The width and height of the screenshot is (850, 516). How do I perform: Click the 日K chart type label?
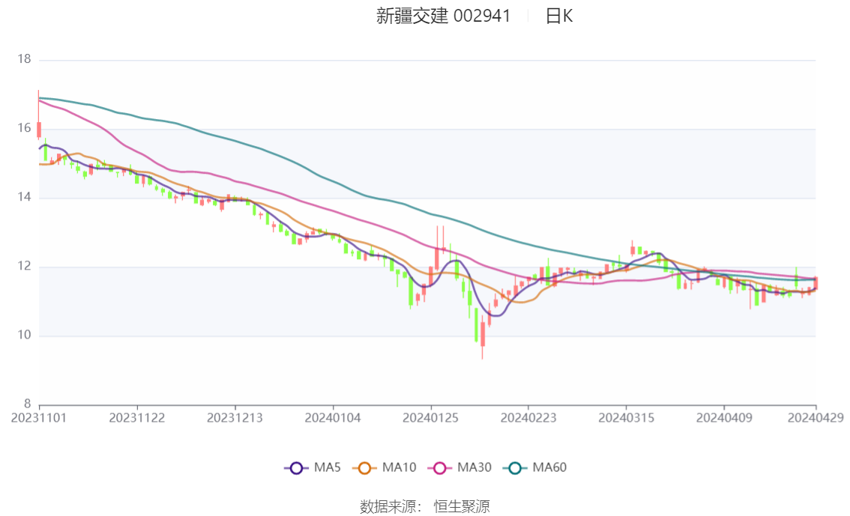pos(559,16)
